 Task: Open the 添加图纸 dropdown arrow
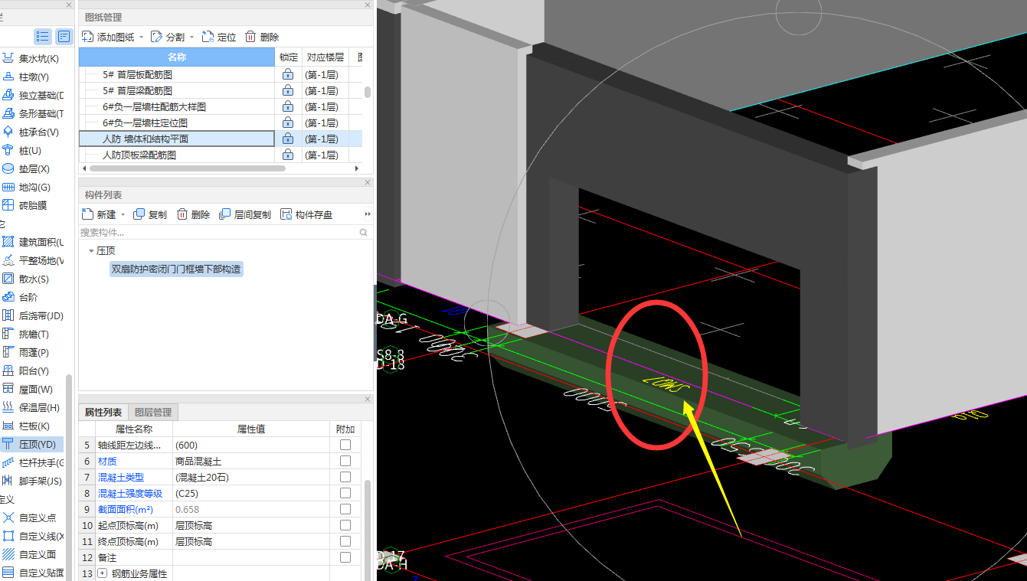tap(140, 37)
